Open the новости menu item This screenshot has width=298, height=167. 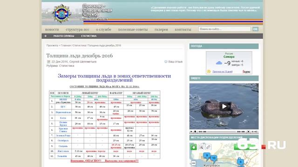coord(52,30)
